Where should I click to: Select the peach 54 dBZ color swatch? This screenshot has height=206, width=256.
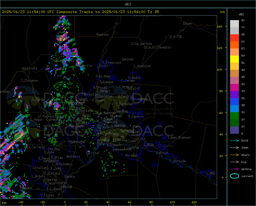[234, 52]
